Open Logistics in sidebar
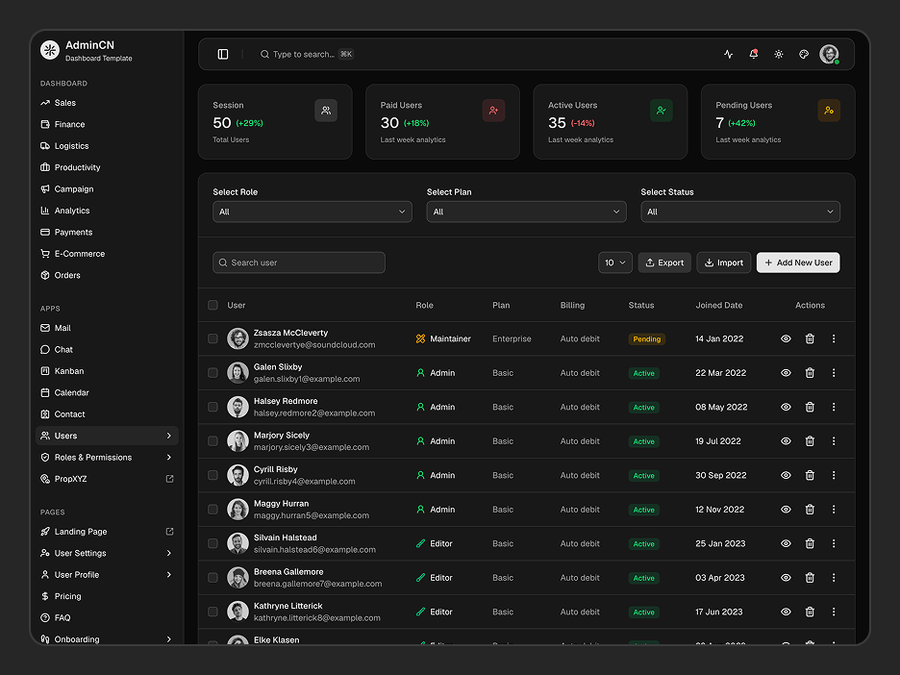Screen dimensions: 900x675 tap(107, 146)
